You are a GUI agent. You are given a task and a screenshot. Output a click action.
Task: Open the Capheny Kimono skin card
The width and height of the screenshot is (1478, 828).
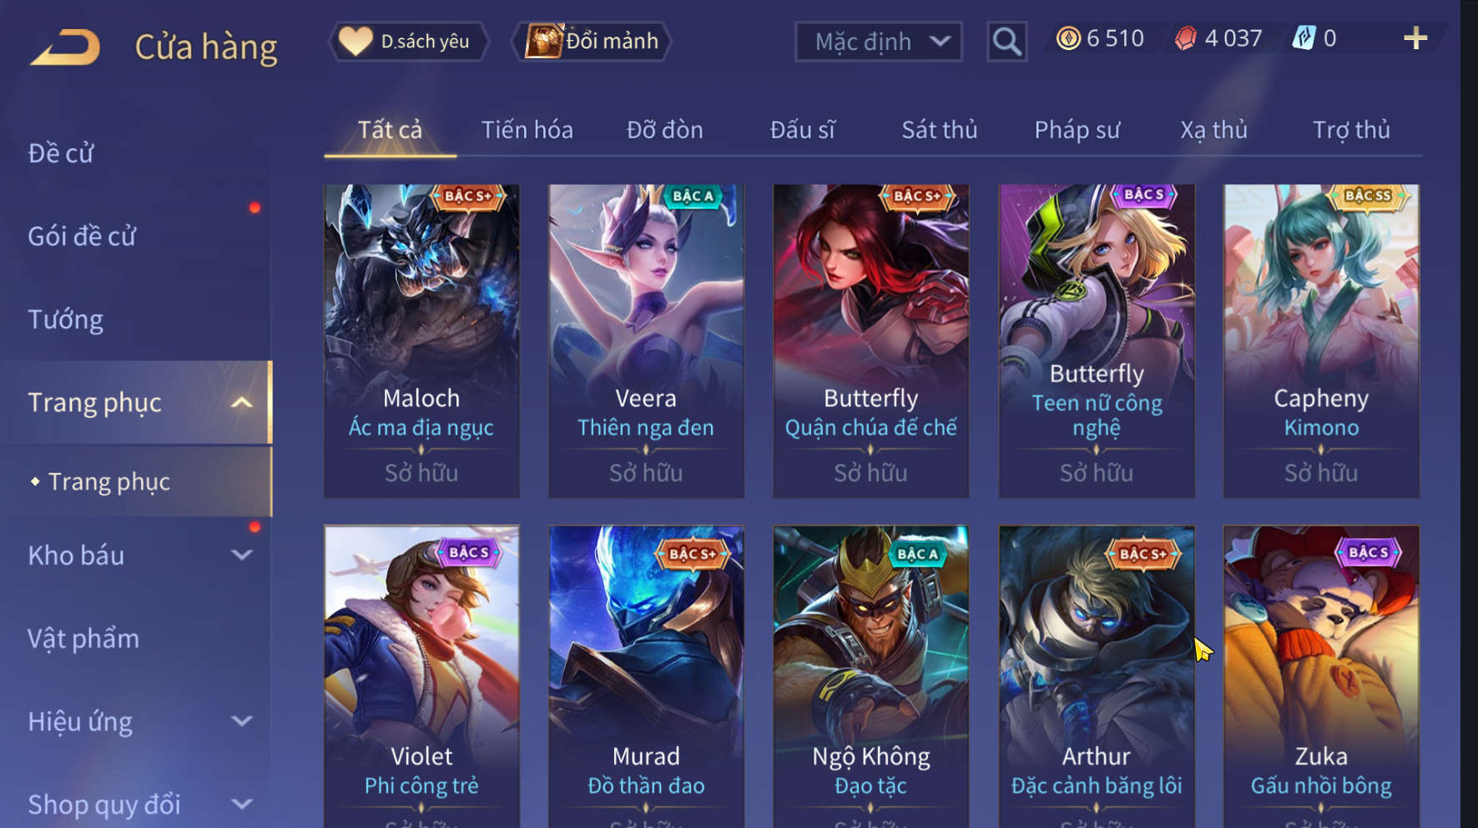pos(1321,341)
